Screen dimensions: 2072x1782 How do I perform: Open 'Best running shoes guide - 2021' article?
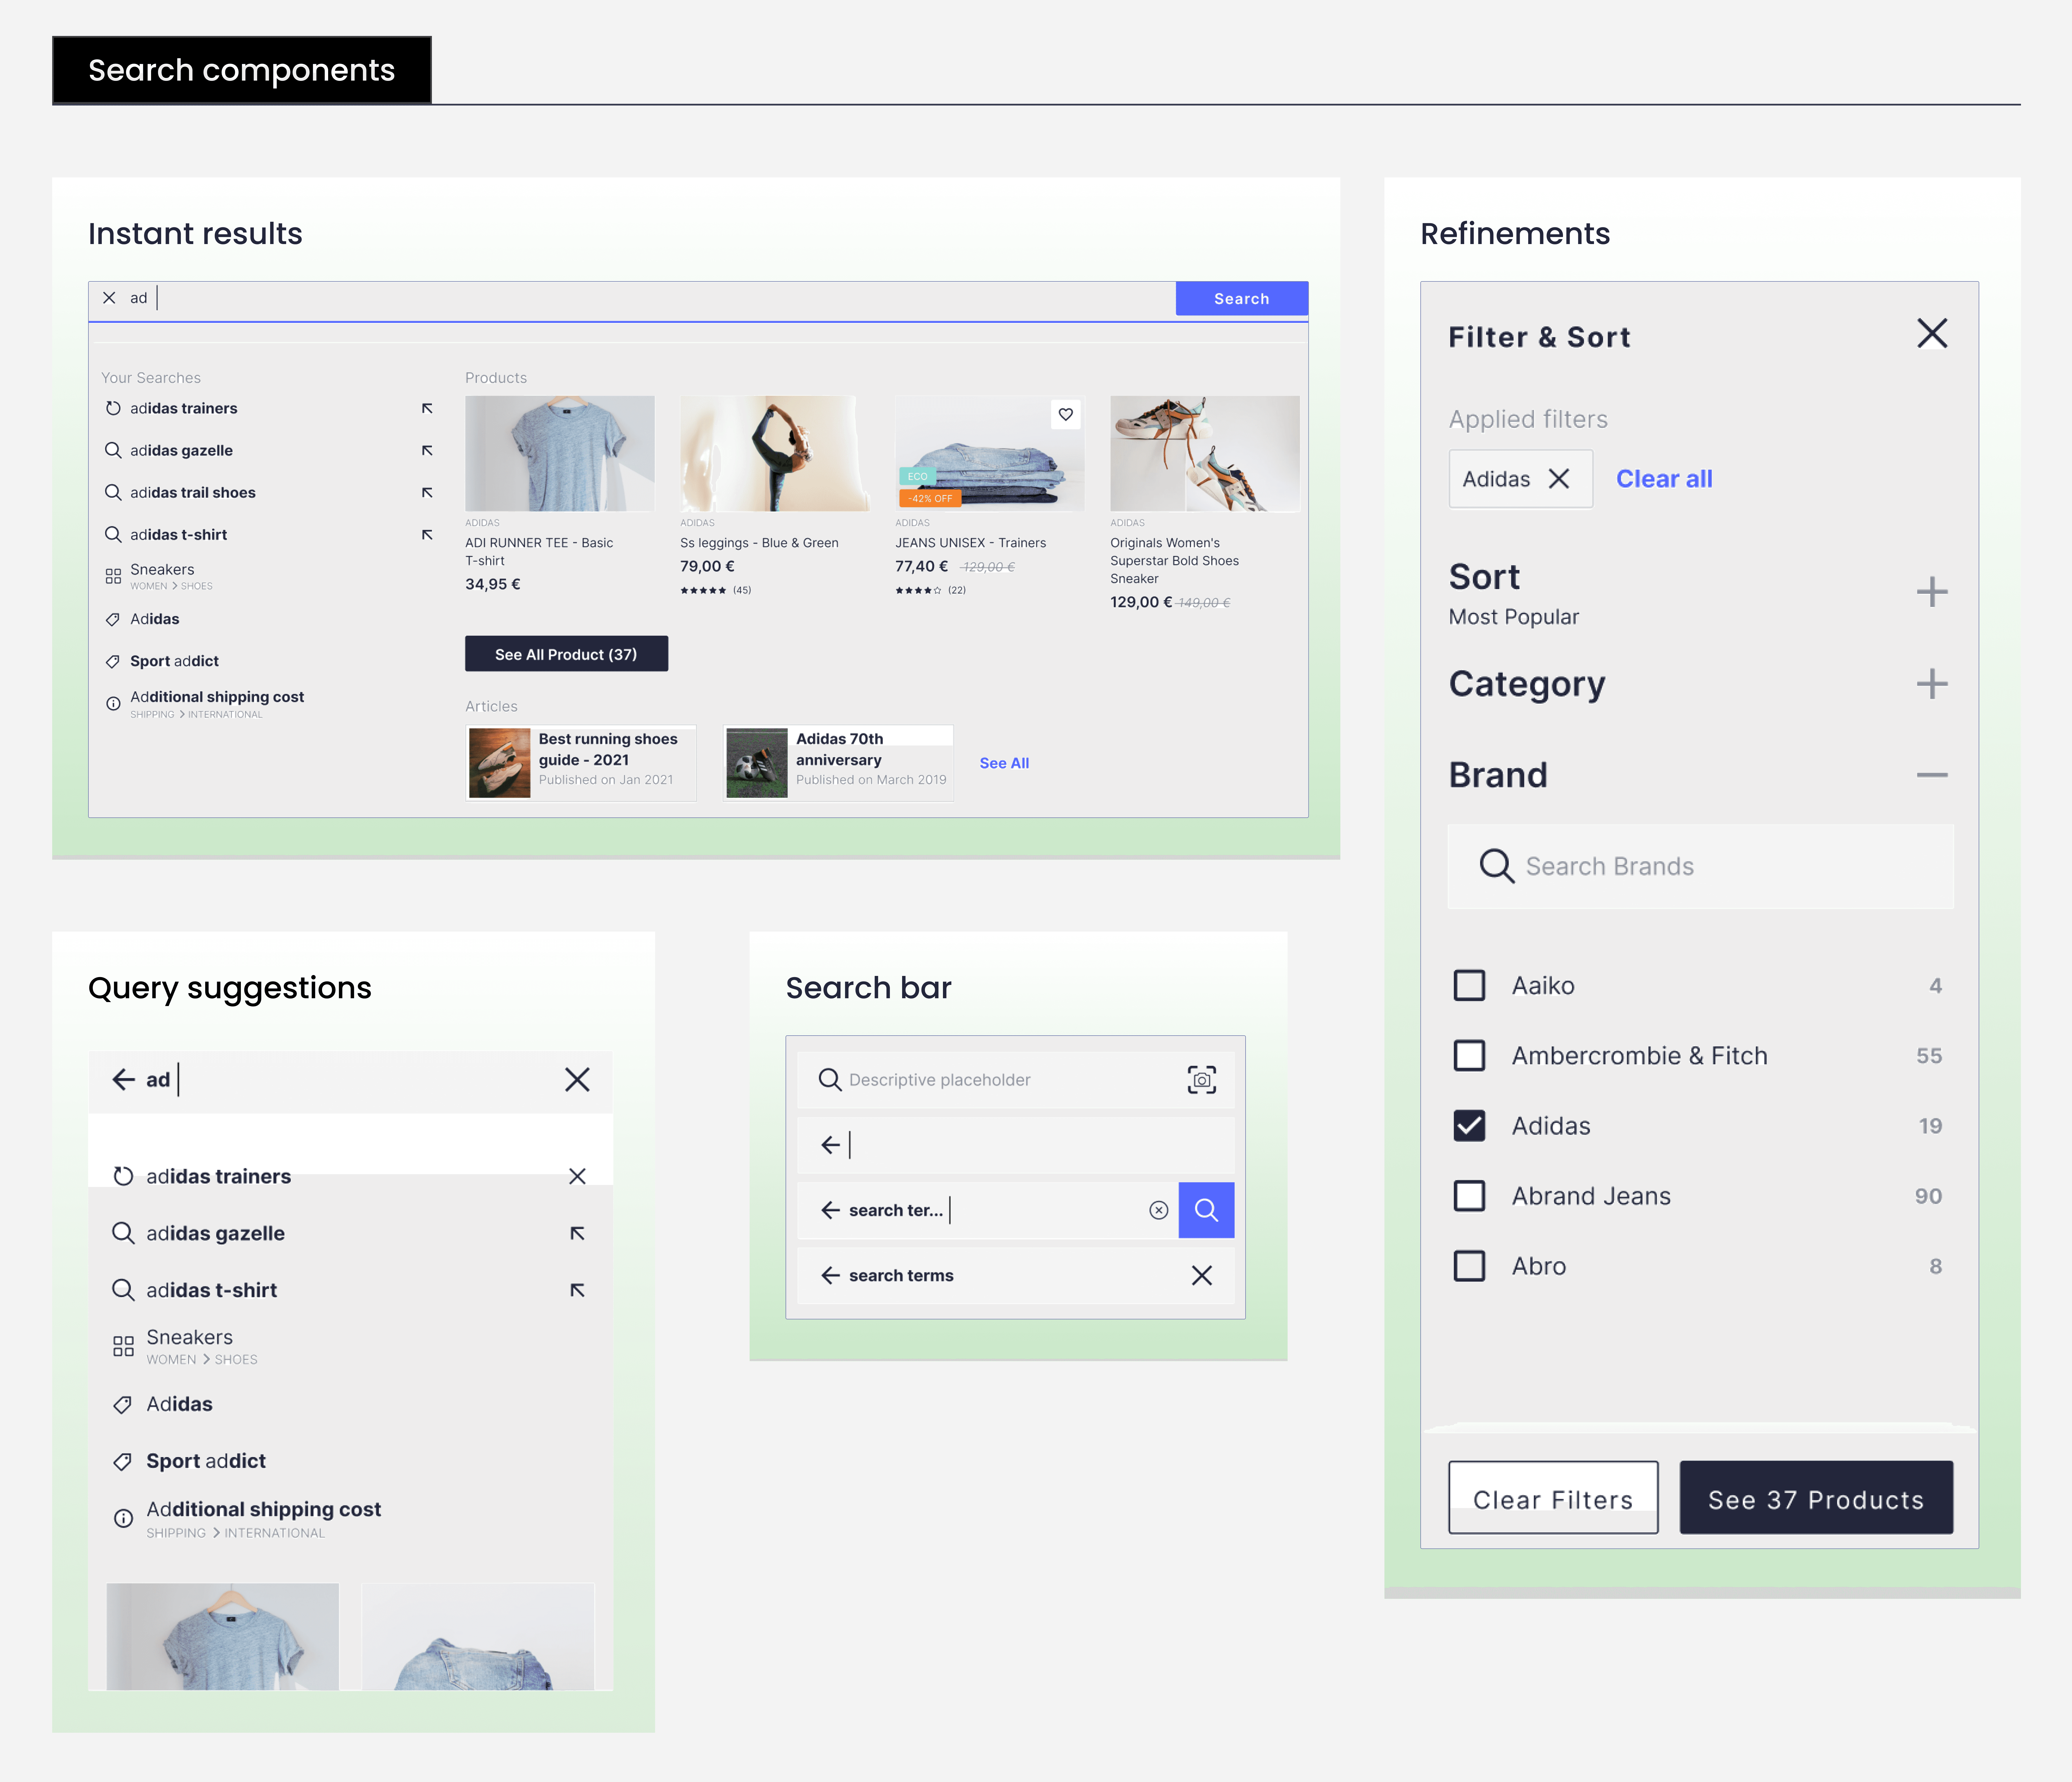581,763
